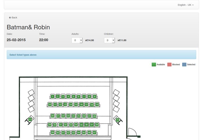Image resolution: width=202 pixels, height=140 pixels.
Task: Select seat 13
Action: coord(65,104)
